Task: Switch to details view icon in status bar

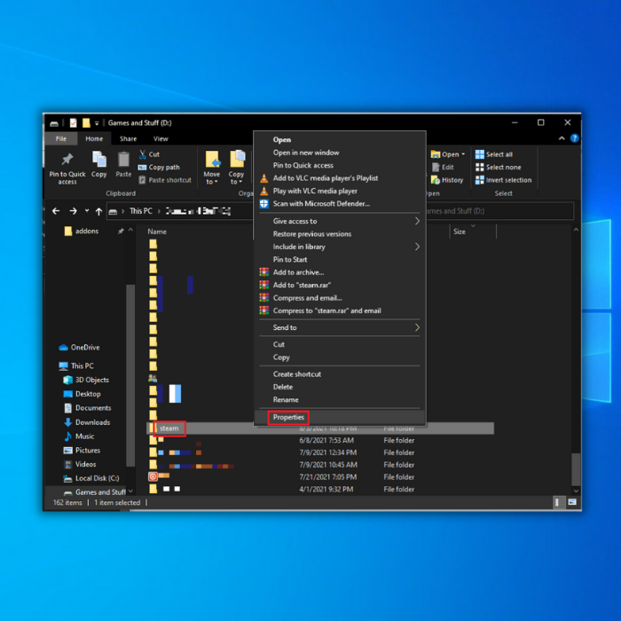Action: pos(557,502)
